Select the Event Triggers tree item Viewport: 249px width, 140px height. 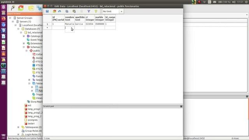coord(36,40)
